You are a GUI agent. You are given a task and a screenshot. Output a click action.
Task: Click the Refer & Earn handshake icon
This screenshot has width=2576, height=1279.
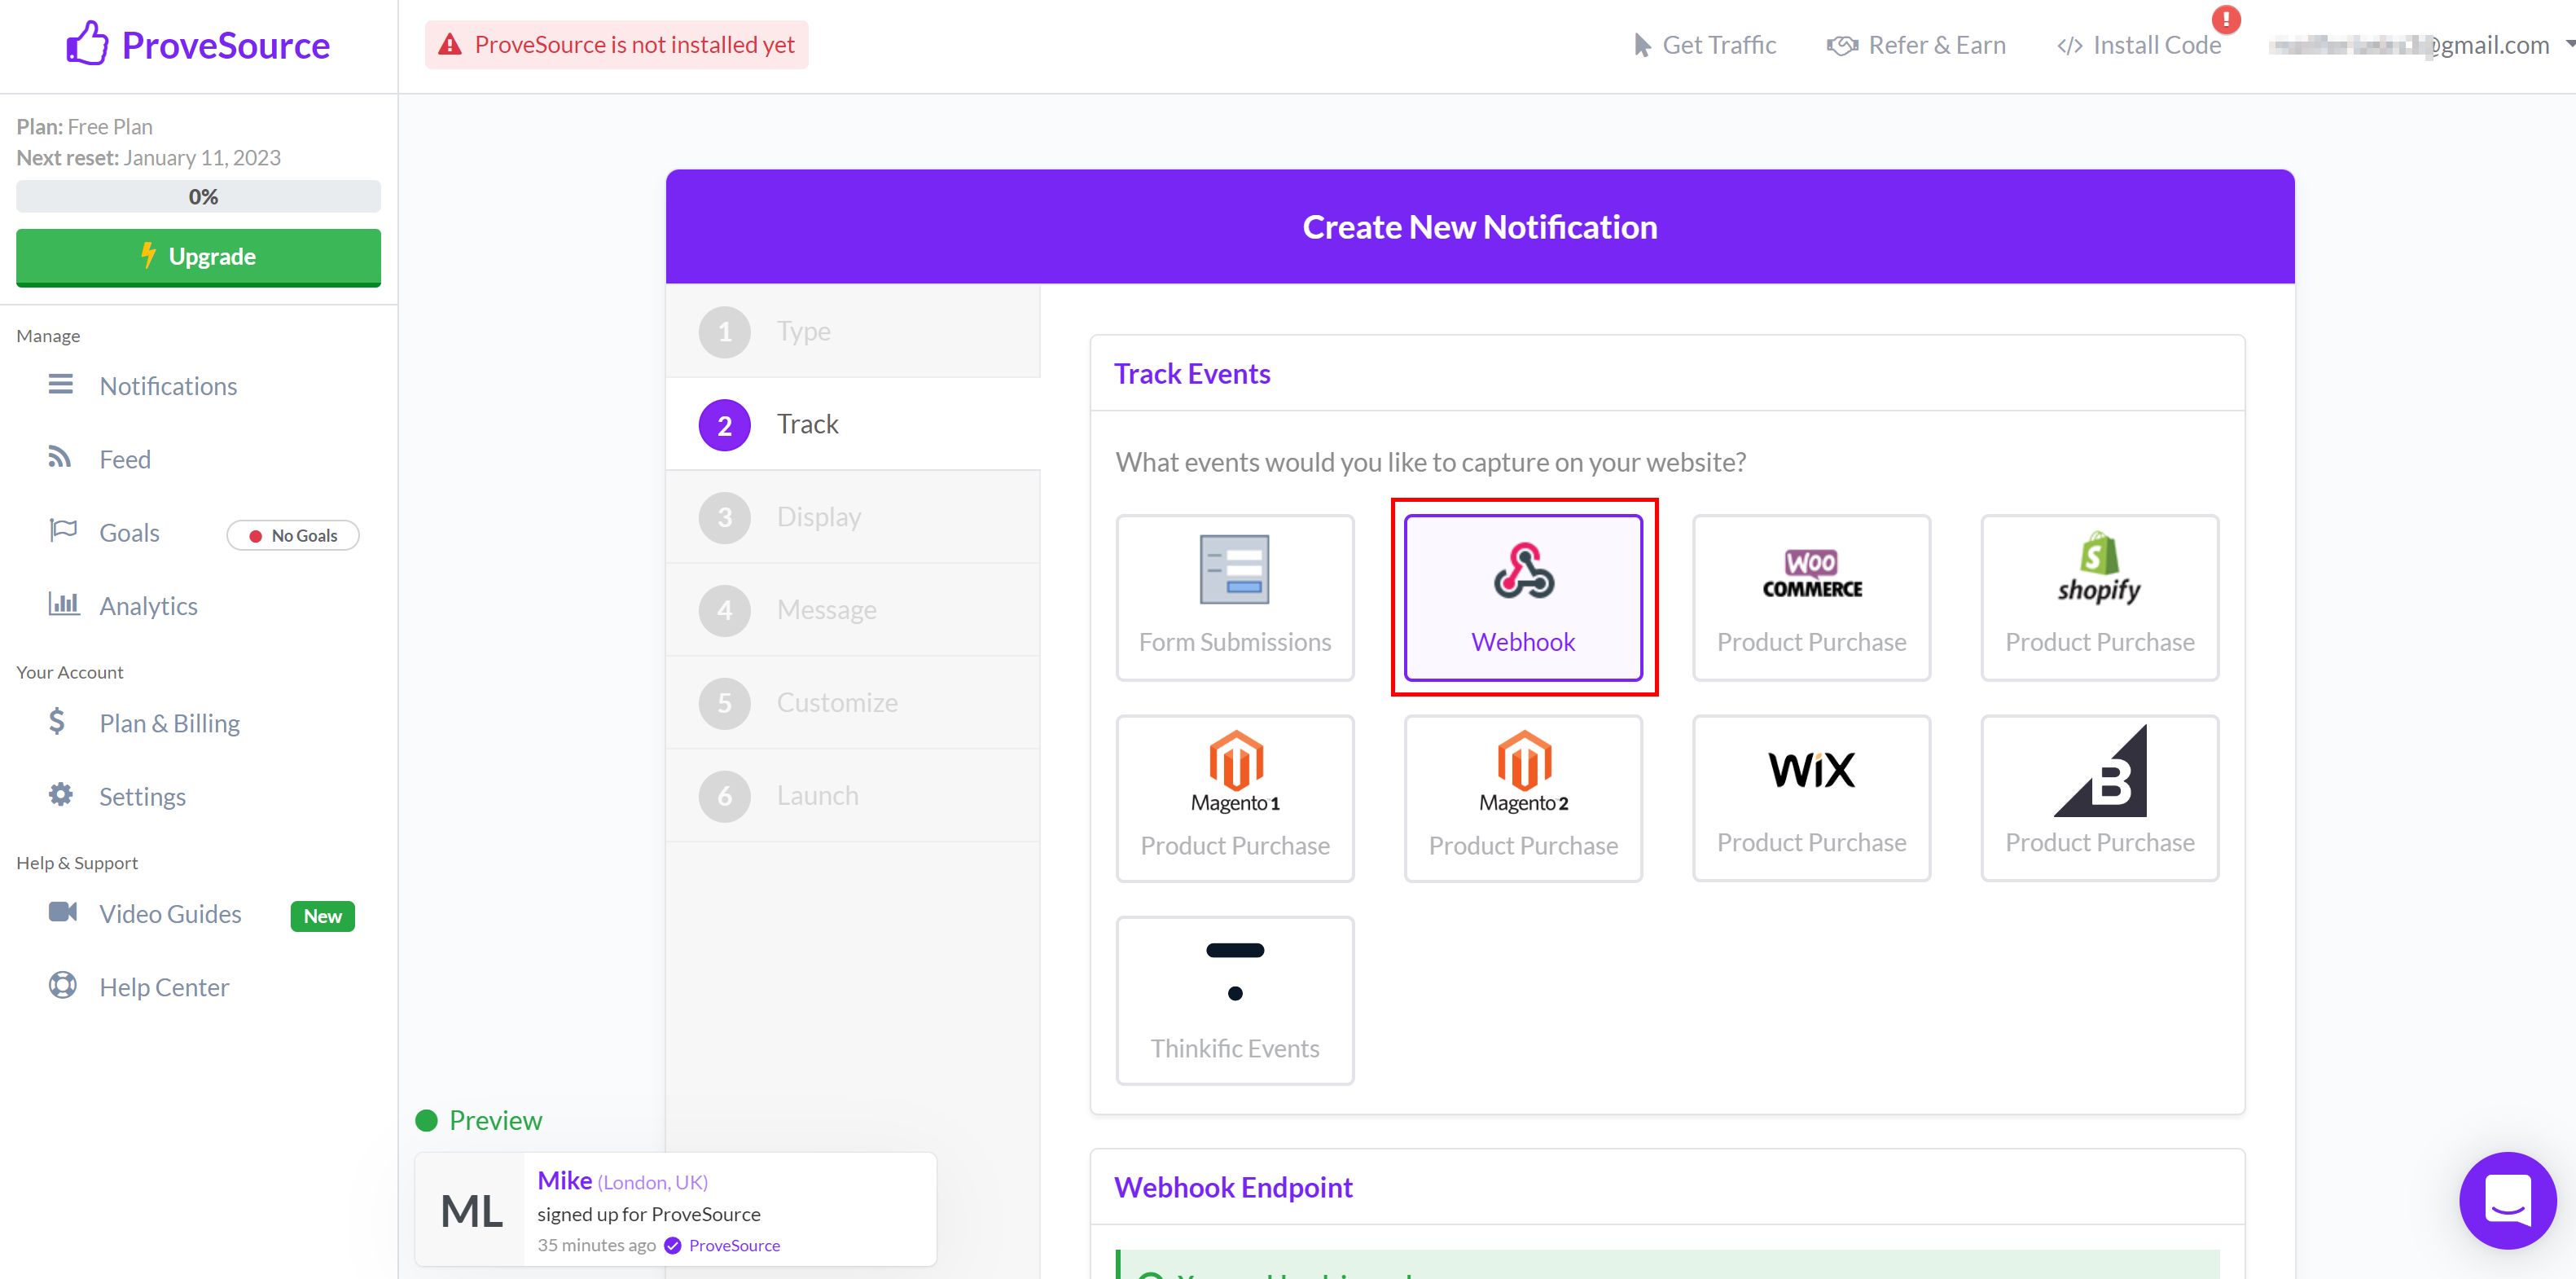point(1842,46)
